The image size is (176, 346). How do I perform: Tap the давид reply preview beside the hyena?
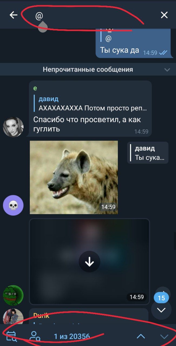click(148, 153)
